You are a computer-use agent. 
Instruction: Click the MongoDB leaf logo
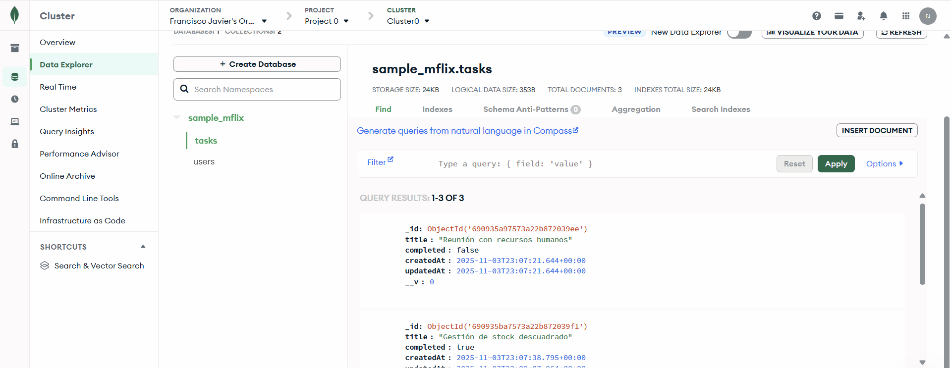pos(15,15)
